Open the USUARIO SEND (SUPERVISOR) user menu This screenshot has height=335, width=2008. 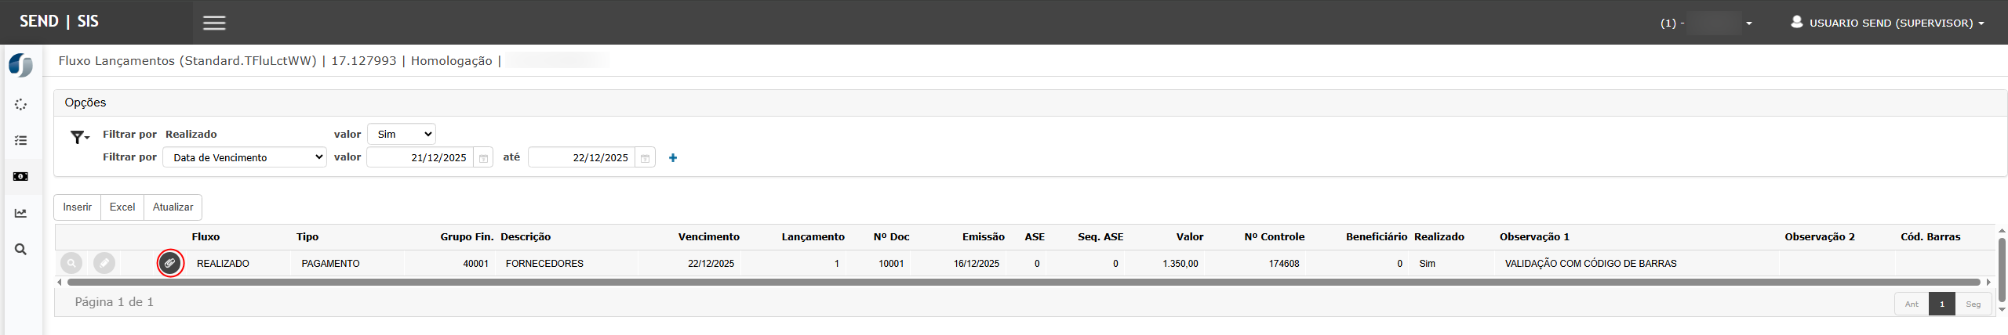(x=1887, y=23)
